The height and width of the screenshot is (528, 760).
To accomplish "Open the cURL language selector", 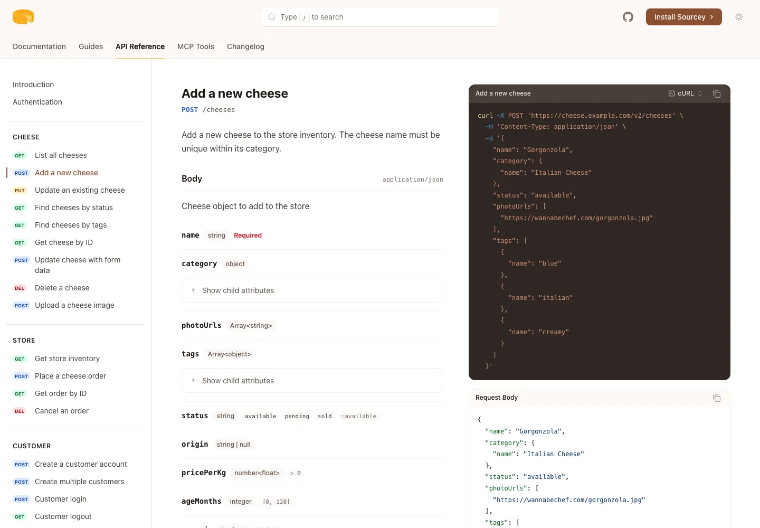I will point(686,93).
